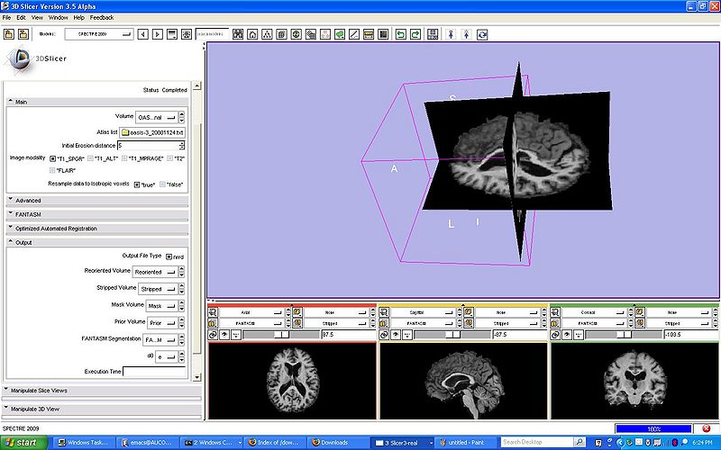Open the File menu
The image size is (721, 450).
coord(6,17)
